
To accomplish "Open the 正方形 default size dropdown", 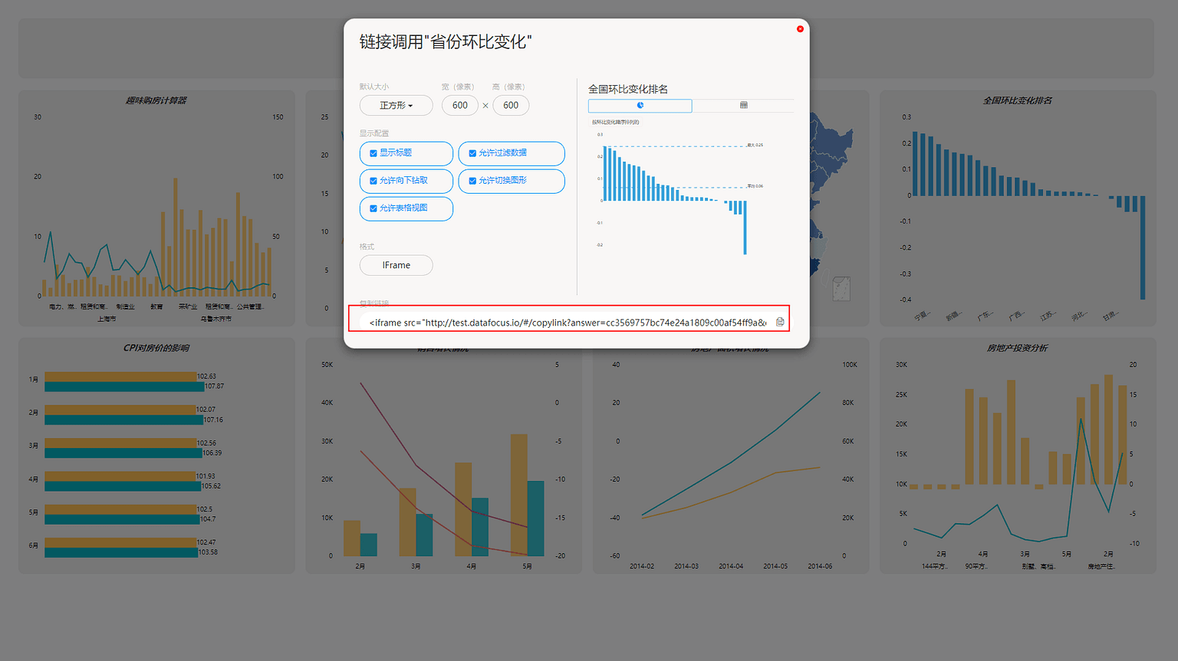I will click(x=396, y=106).
